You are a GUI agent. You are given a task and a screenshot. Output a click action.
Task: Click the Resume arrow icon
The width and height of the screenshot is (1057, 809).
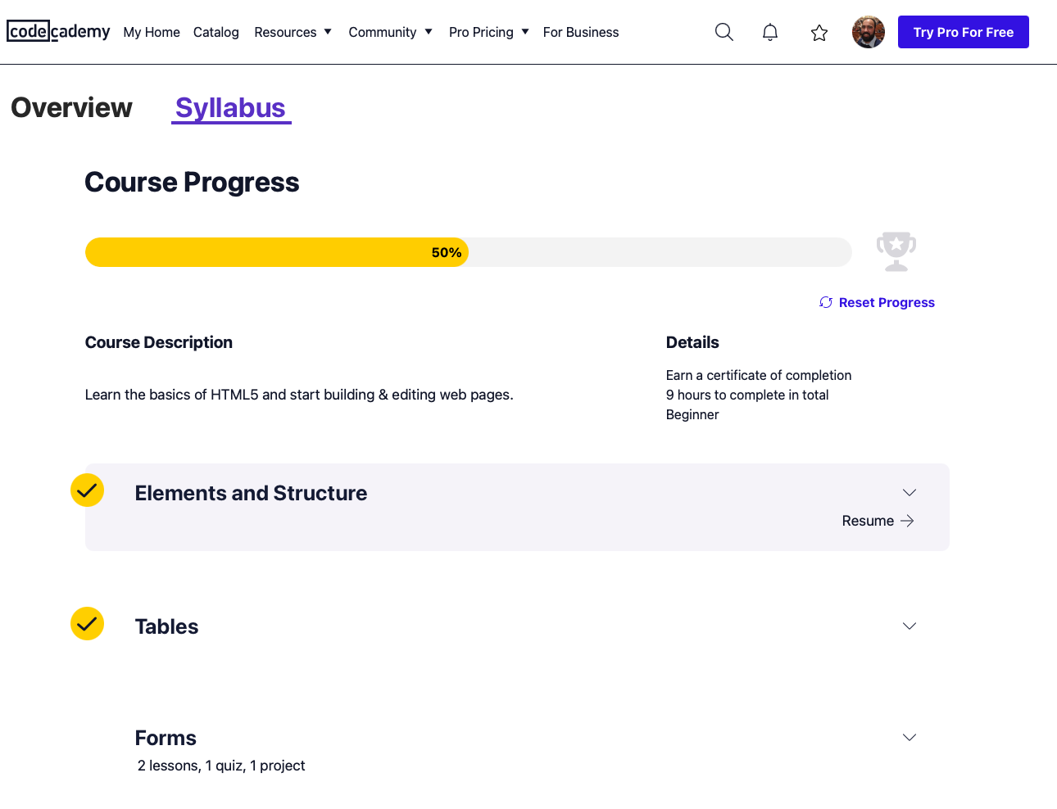click(x=907, y=521)
